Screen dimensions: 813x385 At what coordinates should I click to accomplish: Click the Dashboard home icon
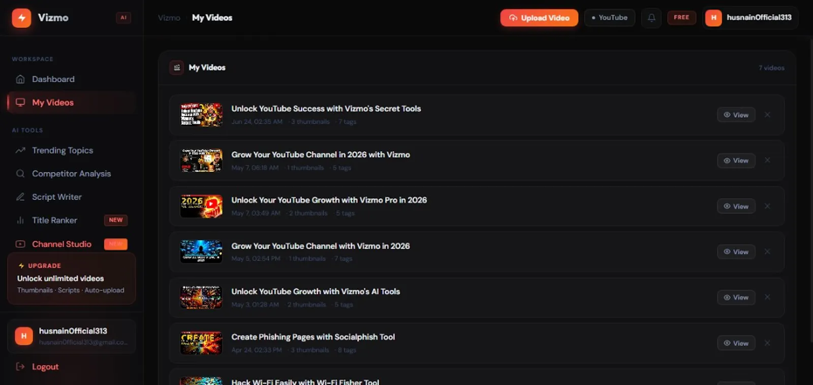[20, 79]
